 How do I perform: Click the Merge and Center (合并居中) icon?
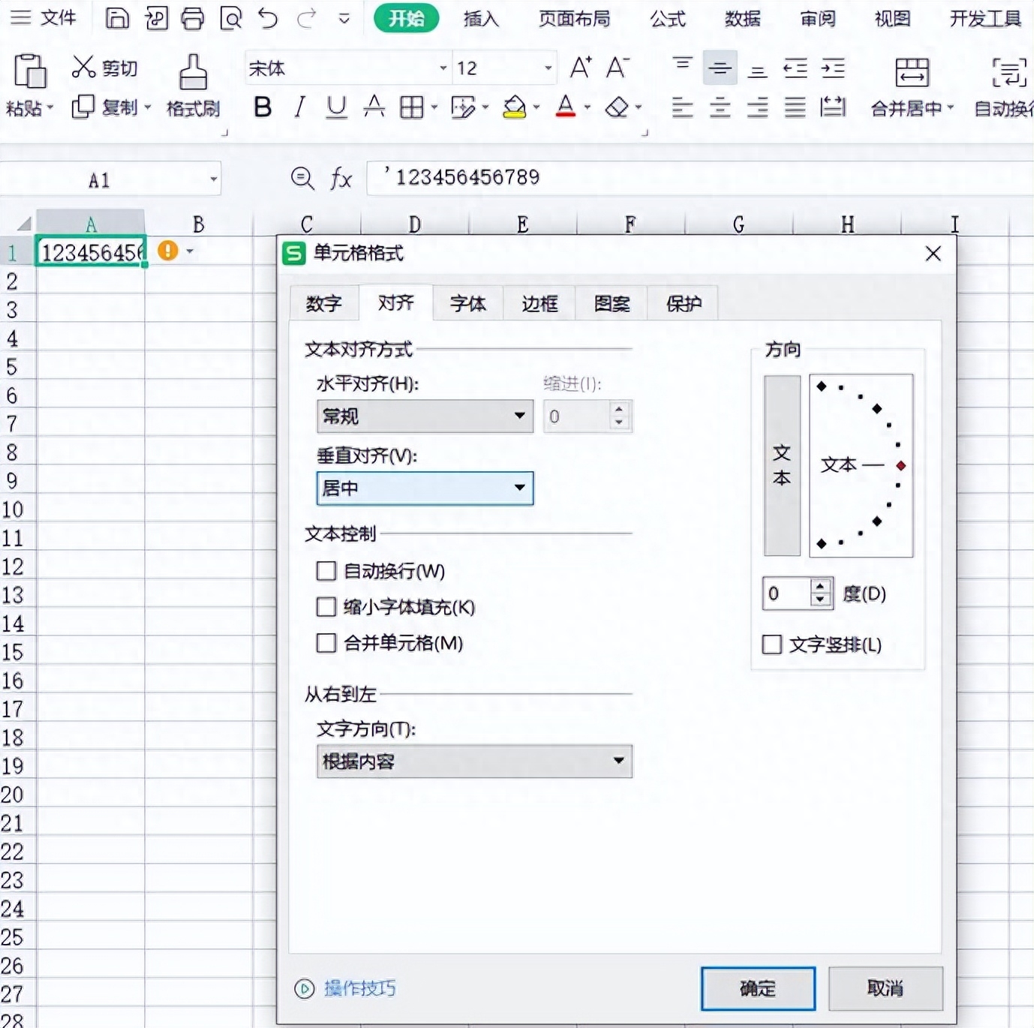tap(912, 72)
